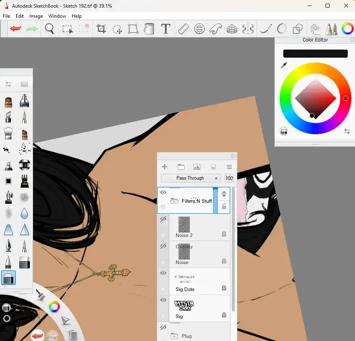355x341 pixels.
Task: Show the Noise 2 layer
Action: tap(163, 219)
